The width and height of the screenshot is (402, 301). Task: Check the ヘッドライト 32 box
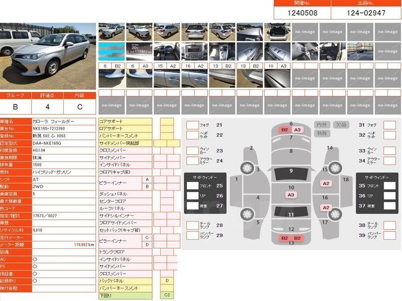[x=390, y=135]
